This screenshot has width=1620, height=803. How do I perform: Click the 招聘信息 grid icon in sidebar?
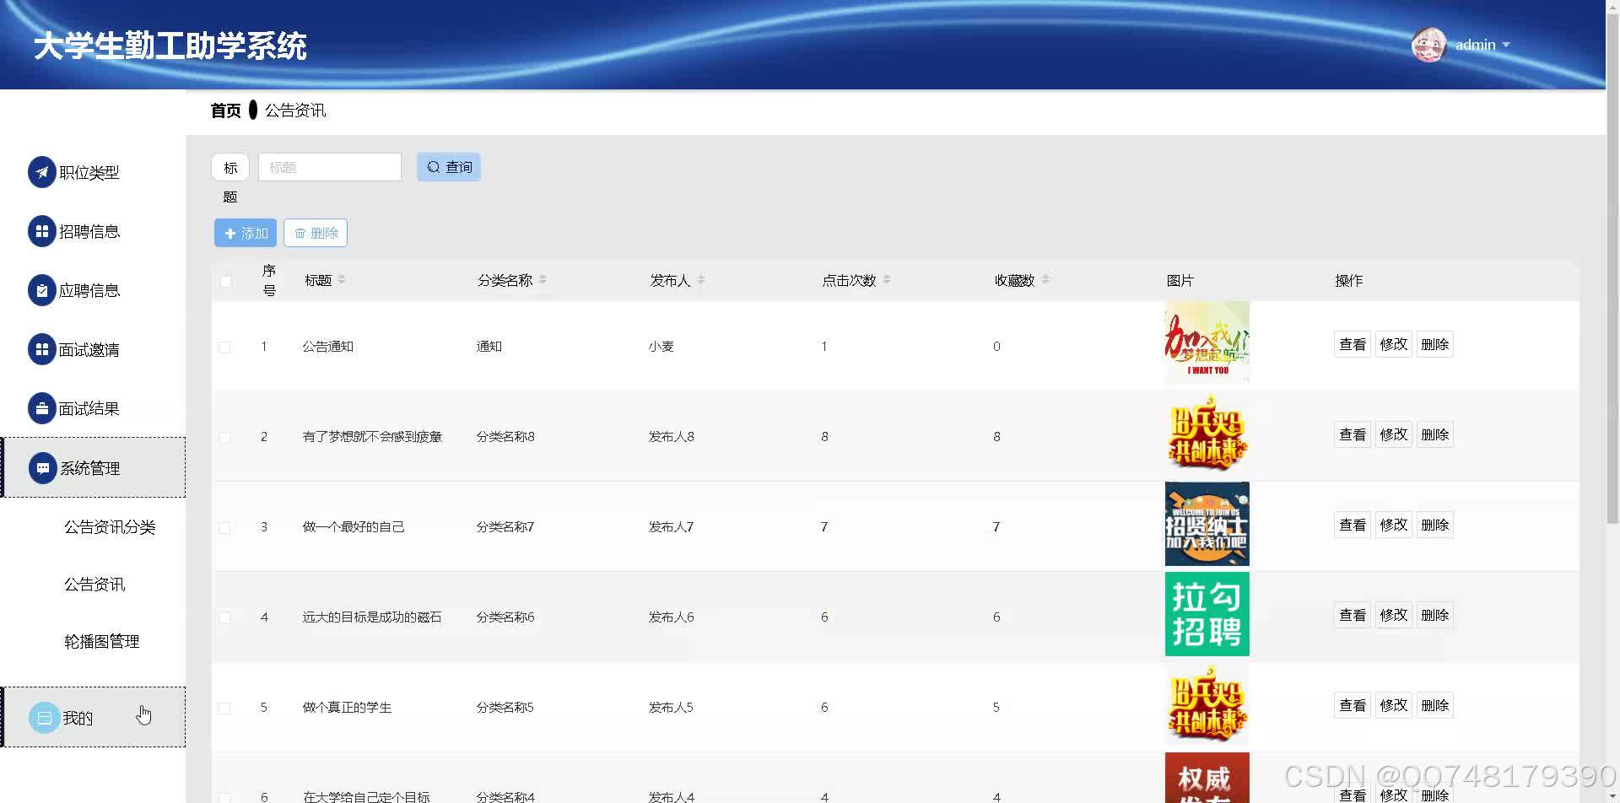click(41, 231)
